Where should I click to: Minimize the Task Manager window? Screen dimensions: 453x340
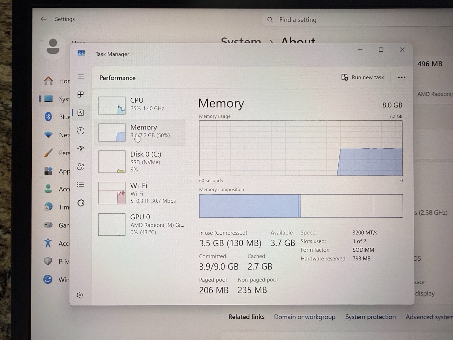pyautogui.click(x=360, y=50)
